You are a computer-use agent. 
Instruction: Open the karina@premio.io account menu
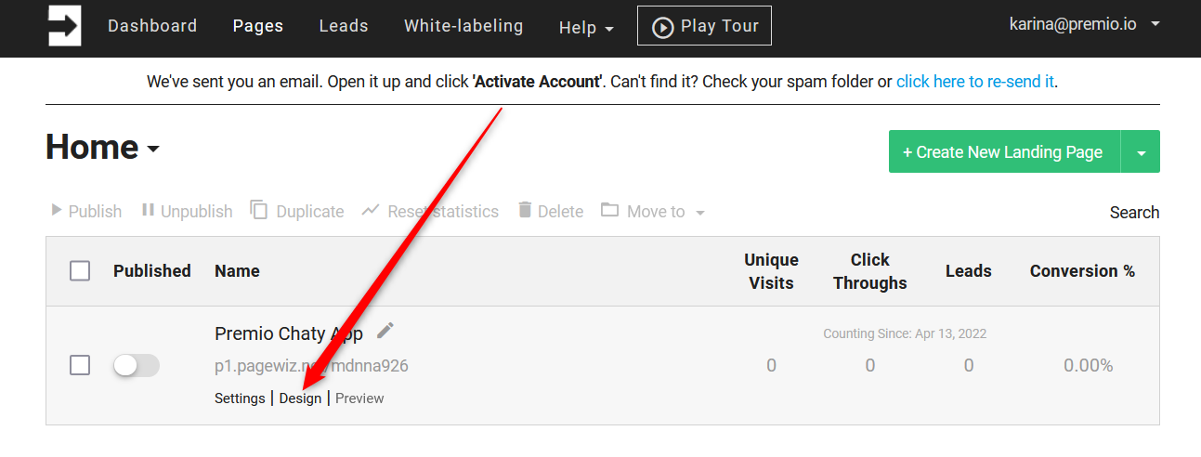pos(1085,24)
